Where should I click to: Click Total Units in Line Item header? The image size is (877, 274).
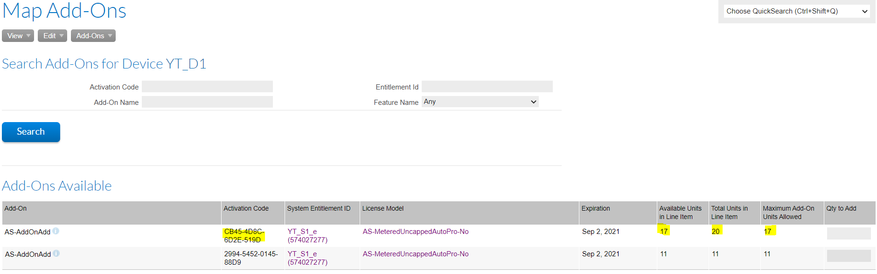click(735, 213)
